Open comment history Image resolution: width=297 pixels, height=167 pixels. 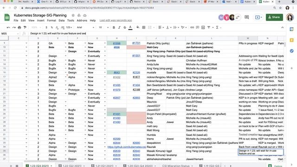coord(246,17)
